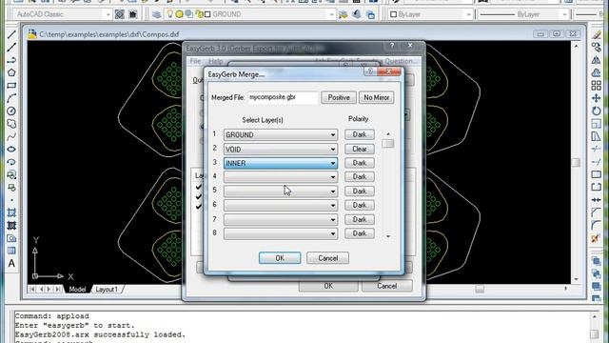
Task: Toggle polarity Dark button for layer 3
Action: (x=360, y=163)
